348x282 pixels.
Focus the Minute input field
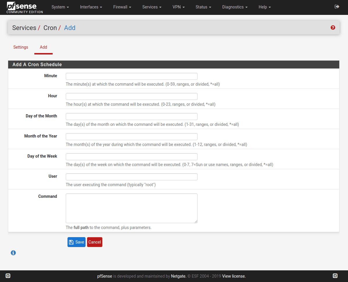pyautogui.click(x=132, y=76)
